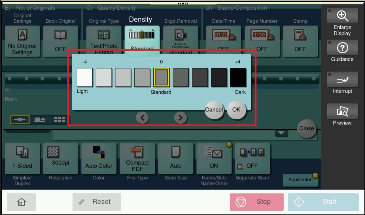The width and height of the screenshot is (365, 215).
Task: Choose the darkest +4 density swatch
Action: 238,78
